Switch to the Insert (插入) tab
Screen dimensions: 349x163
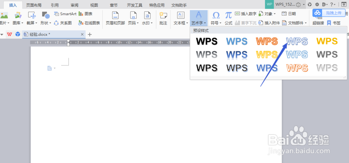point(13,5)
